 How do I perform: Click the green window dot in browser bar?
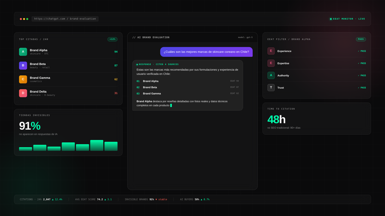[x=27, y=19]
